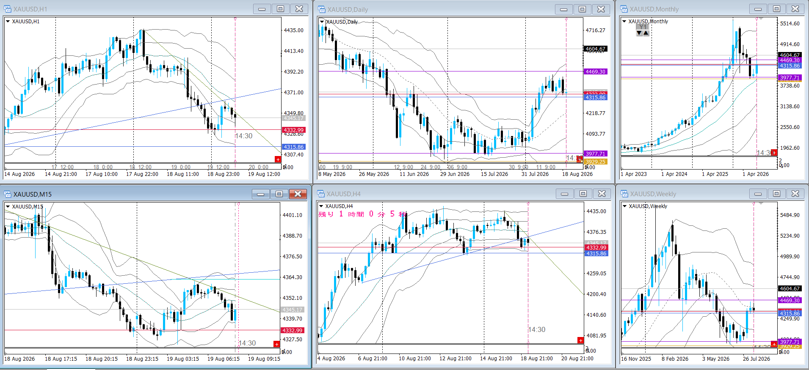Click the chart icon in XAUUSD,H4 title bar
Viewport: 809px width, 370px height.
(322, 194)
